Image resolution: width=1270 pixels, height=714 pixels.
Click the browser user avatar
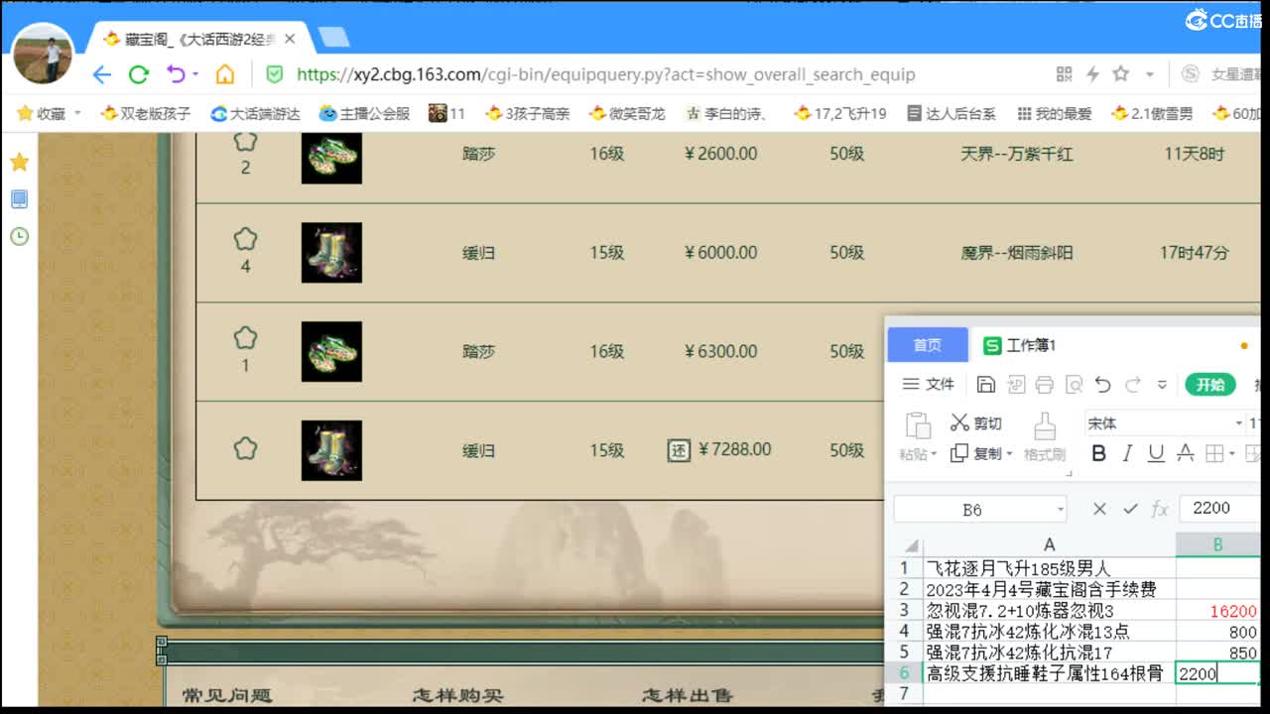point(43,53)
